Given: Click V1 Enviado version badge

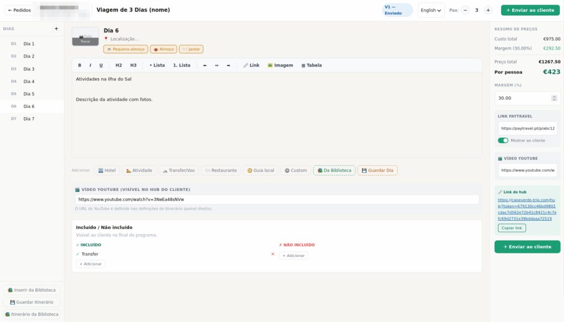Looking at the screenshot, I should point(397,10).
